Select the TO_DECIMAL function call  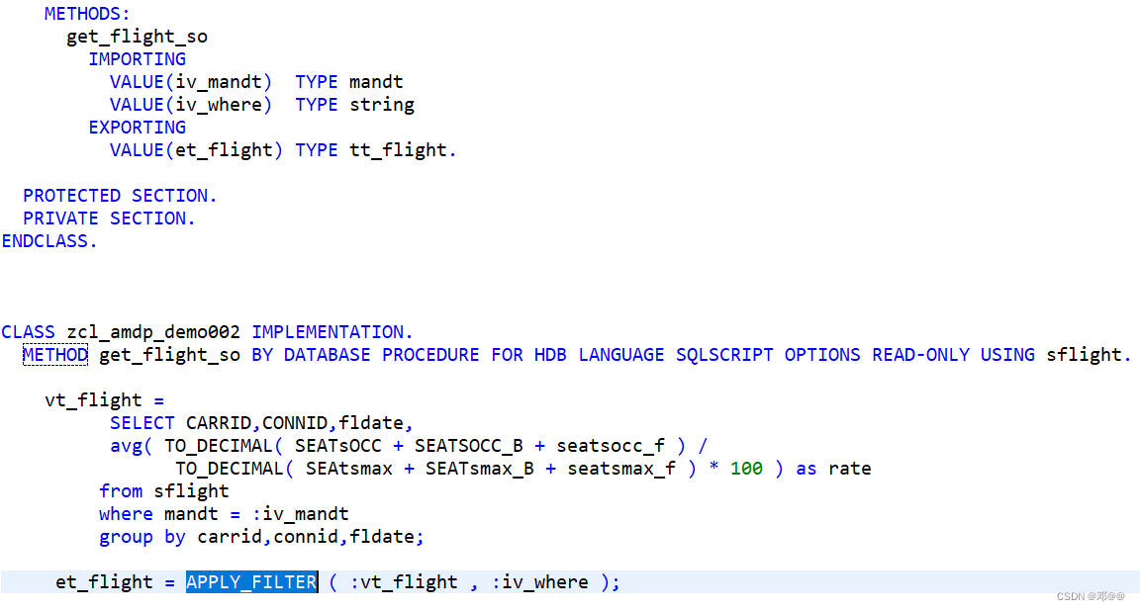[x=219, y=445]
